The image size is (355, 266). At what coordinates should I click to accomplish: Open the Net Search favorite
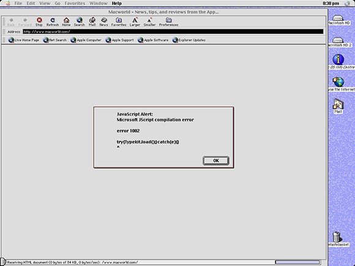[55, 40]
